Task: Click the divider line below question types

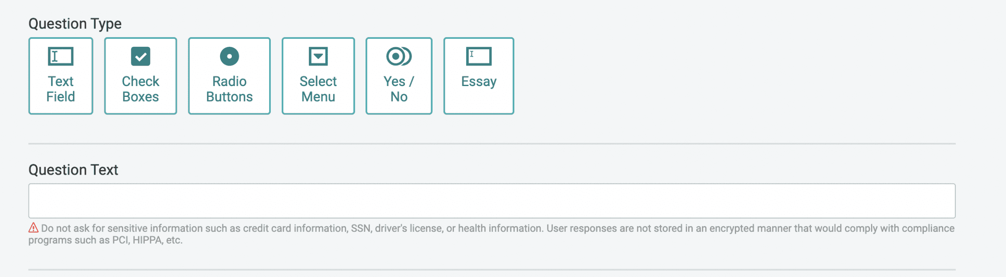Action: pyautogui.click(x=492, y=144)
